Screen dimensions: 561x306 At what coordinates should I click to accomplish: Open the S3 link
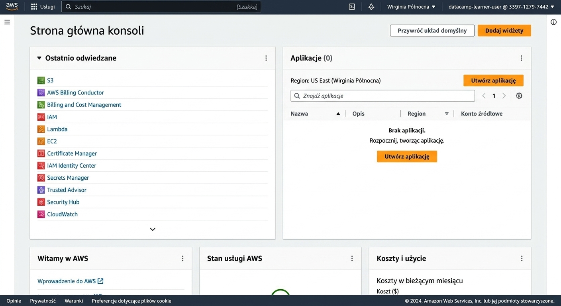pos(50,80)
